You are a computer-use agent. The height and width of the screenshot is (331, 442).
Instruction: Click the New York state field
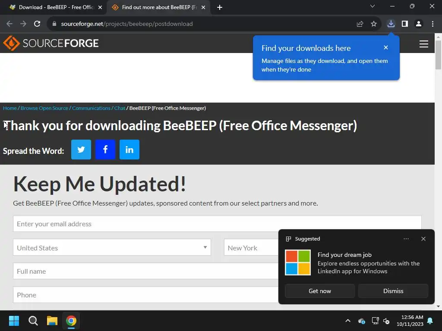pyautogui.click(x=252, y=247)
